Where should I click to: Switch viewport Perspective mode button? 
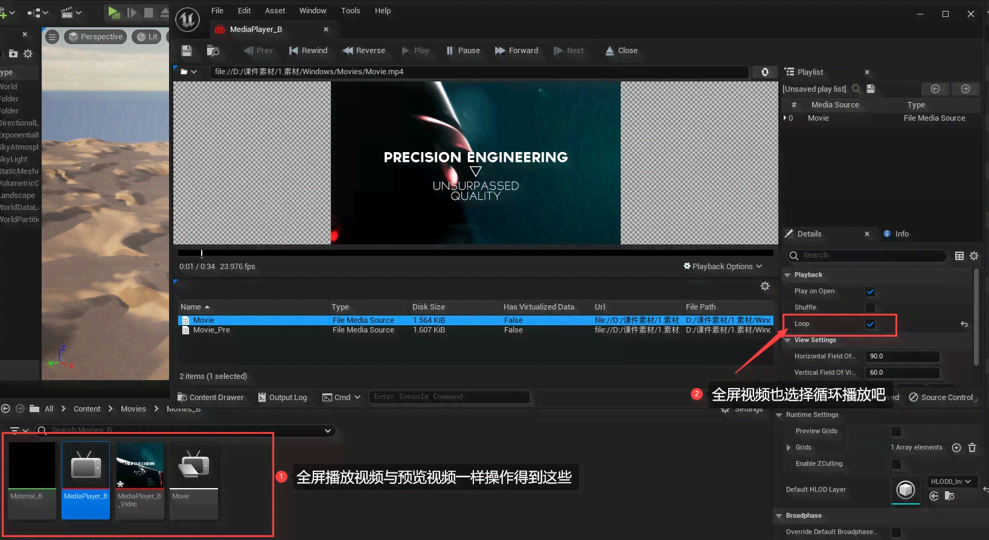95,37
